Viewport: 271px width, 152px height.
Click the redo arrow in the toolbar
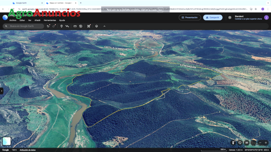click(x=54, y=26)
